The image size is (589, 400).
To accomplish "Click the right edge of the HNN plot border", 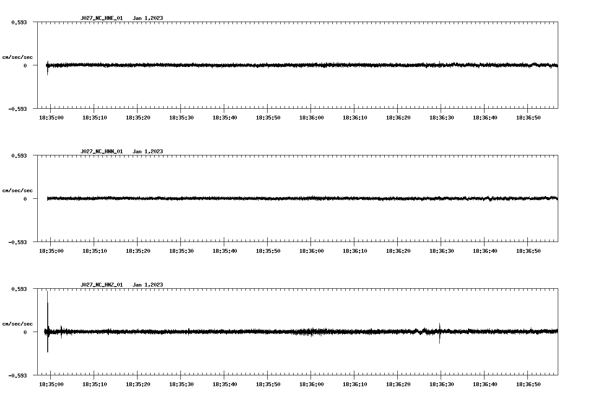I will (x=559, y=199).
